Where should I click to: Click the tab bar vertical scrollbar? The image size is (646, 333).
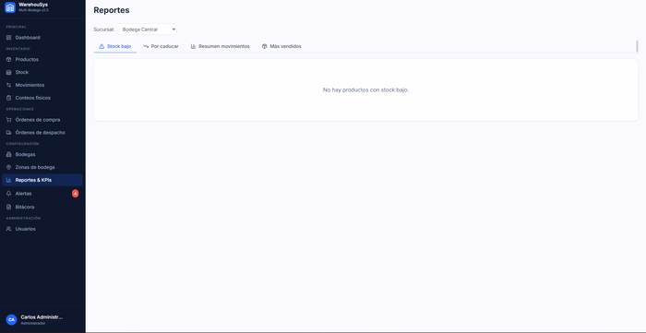pos(637,46)
